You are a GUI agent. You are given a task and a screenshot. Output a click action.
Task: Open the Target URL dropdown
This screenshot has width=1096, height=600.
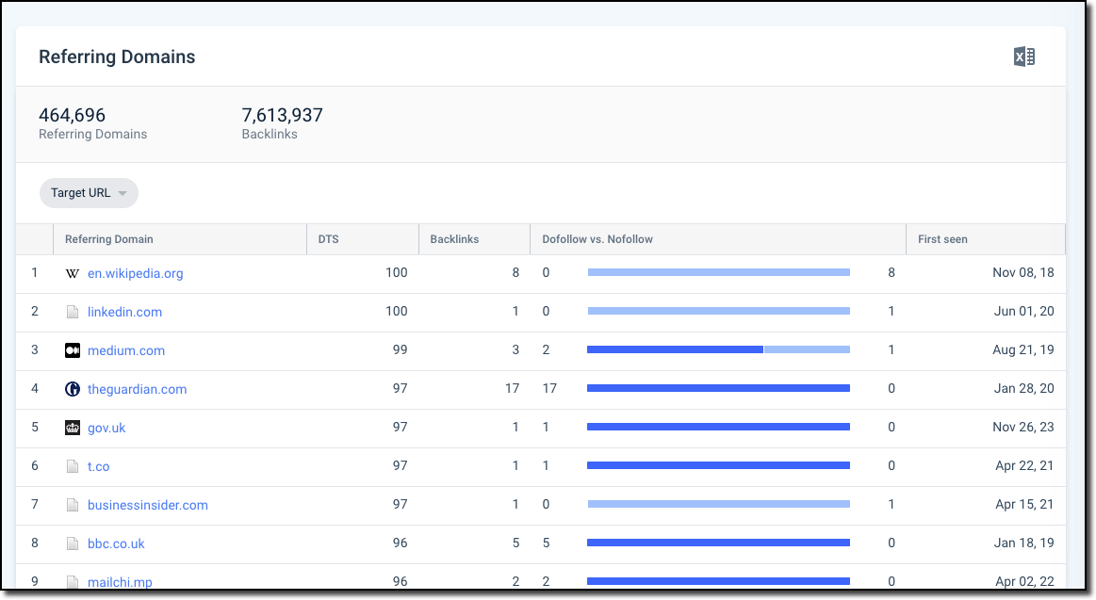tap(89, 193)
